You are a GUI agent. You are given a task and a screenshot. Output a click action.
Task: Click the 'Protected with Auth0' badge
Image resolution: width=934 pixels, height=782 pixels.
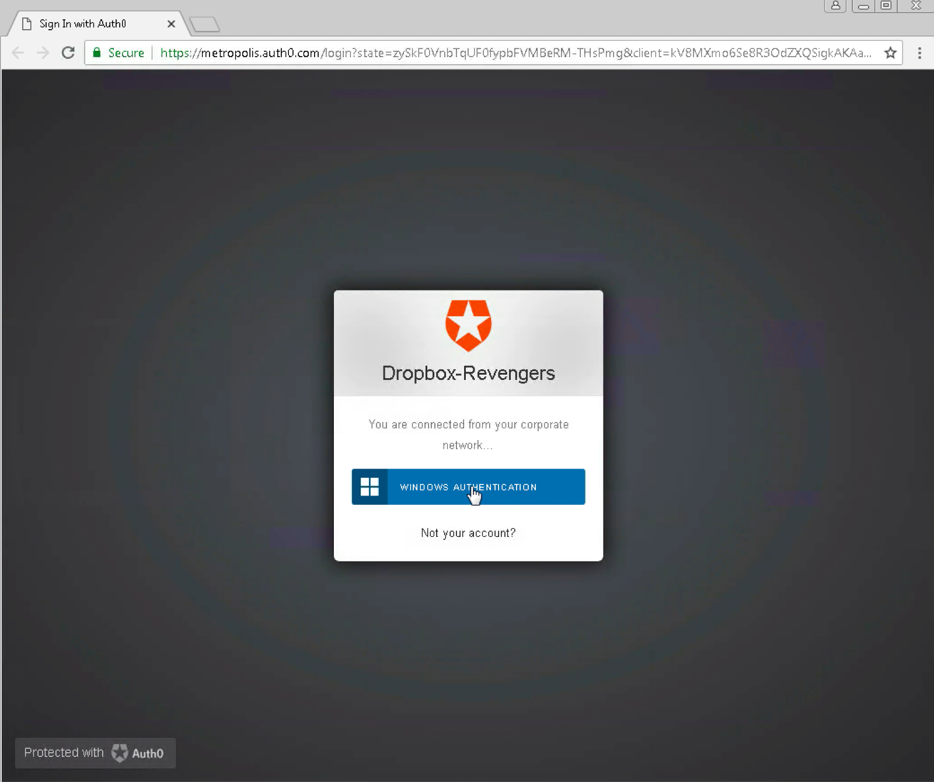(x=95, y=753)
